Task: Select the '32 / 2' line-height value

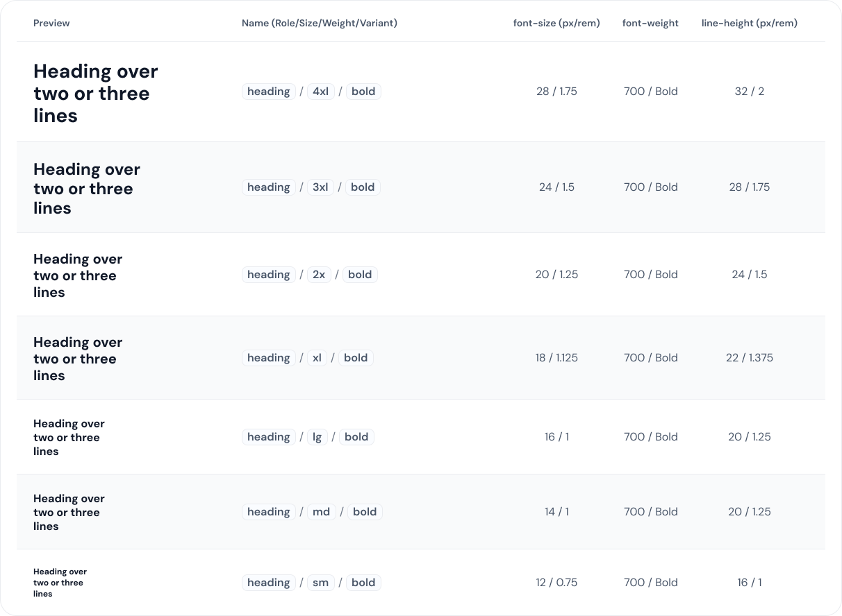Action: (x=750, y=91)
